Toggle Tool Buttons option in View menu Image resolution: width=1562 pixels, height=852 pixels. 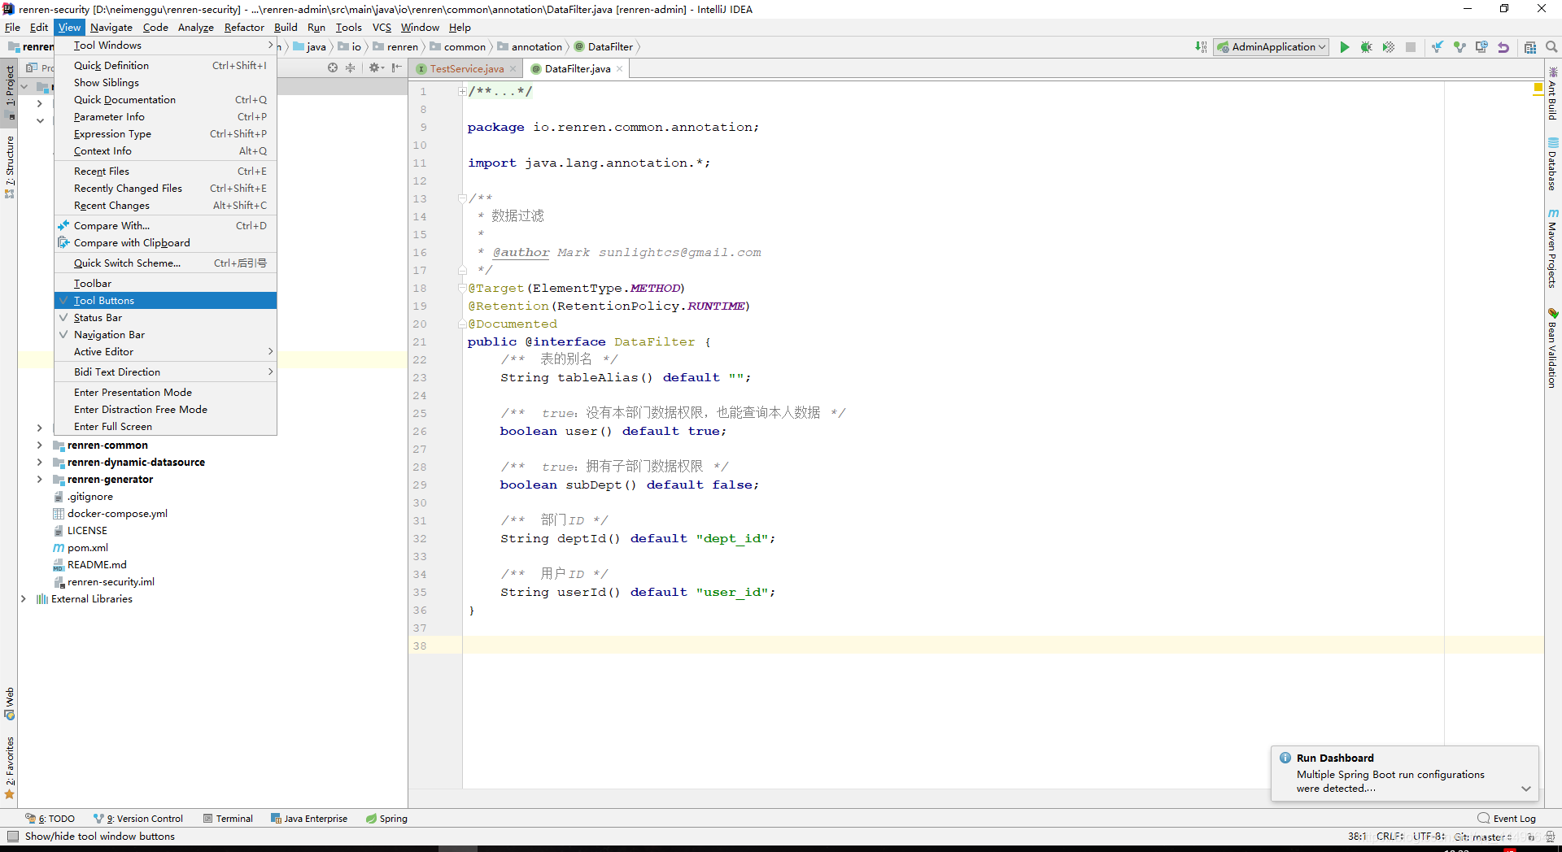tap(166, 301)
